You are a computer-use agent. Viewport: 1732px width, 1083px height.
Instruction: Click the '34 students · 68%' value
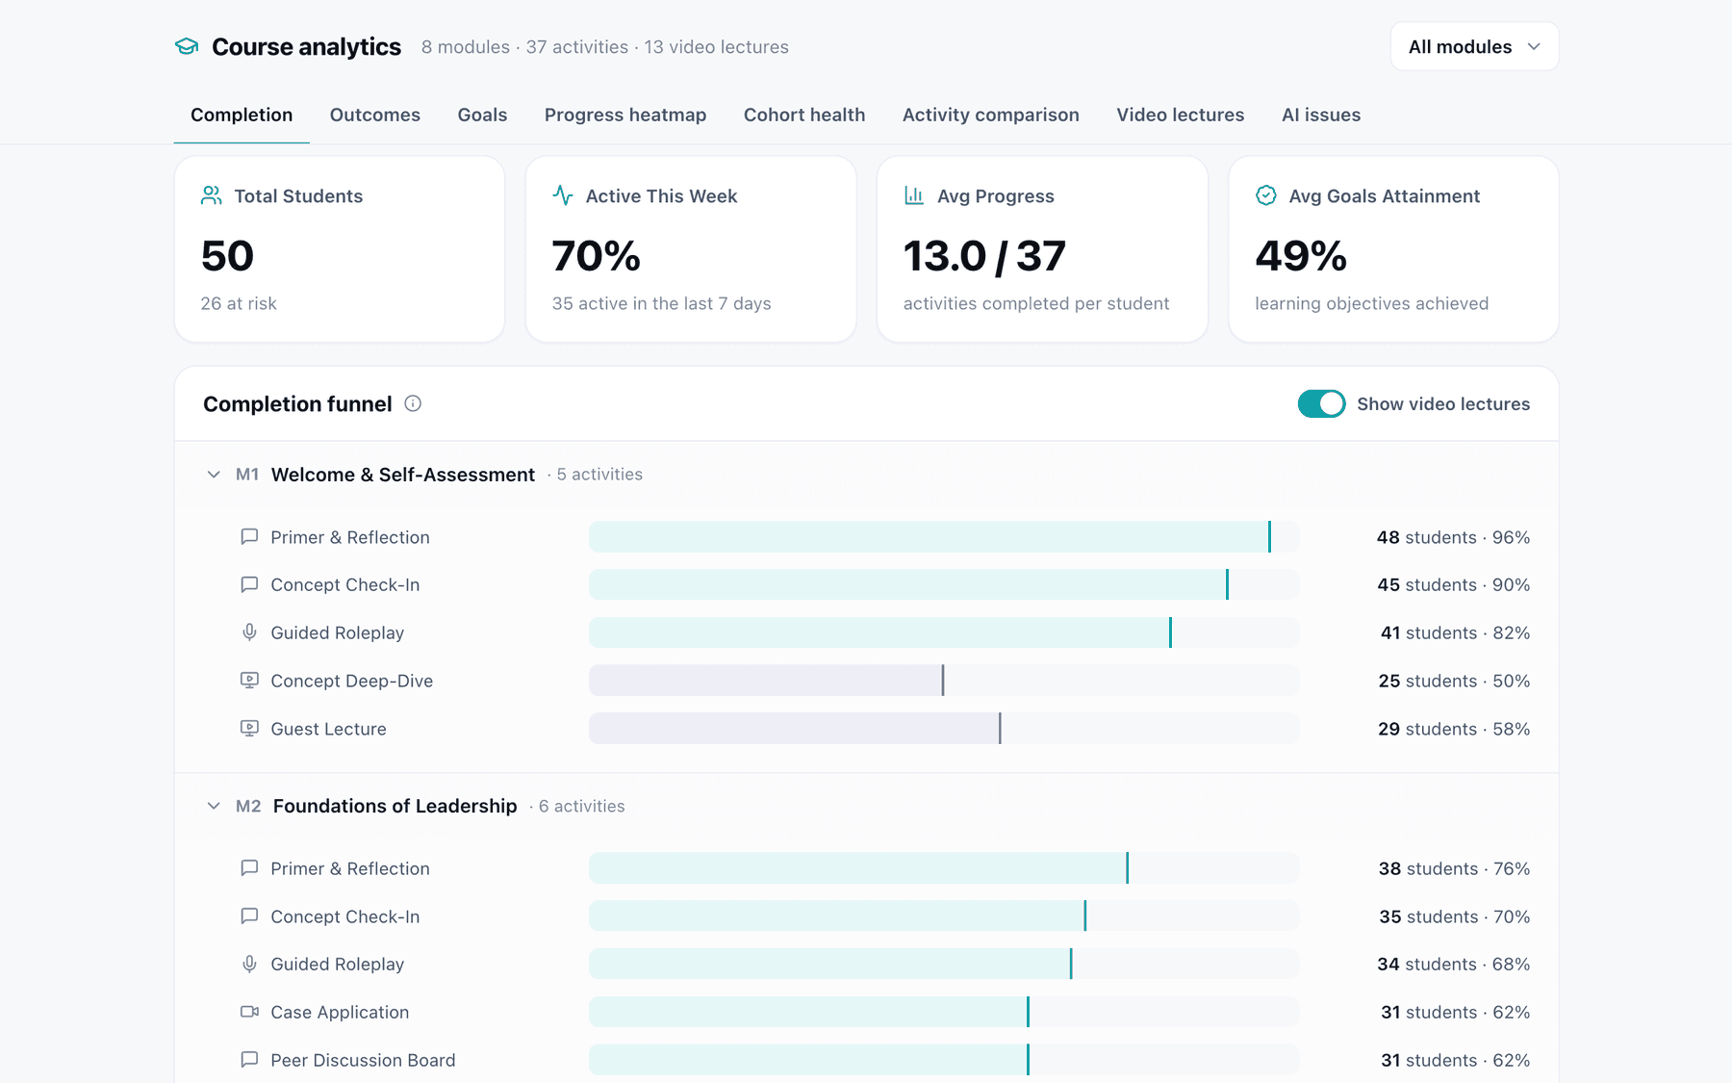coord(1453,964)
